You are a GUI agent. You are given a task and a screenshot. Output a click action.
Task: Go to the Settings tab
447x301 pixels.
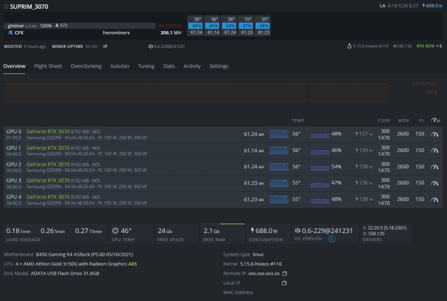point(219,66)
